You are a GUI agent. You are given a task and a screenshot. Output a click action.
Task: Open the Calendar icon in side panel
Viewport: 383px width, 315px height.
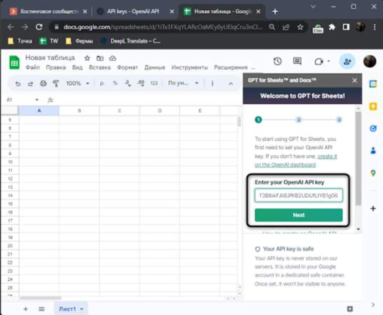[x=373, y=84]
